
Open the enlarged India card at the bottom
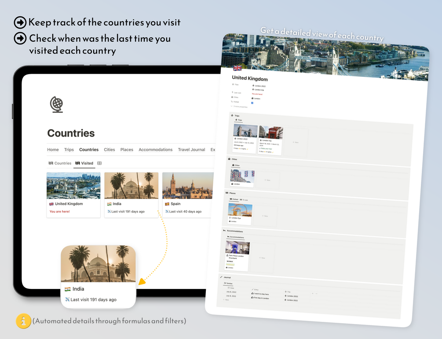[99, 277]
